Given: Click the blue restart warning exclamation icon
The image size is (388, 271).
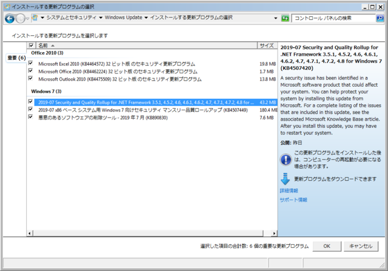Looking at the screenshot, I should click(286, 159).
